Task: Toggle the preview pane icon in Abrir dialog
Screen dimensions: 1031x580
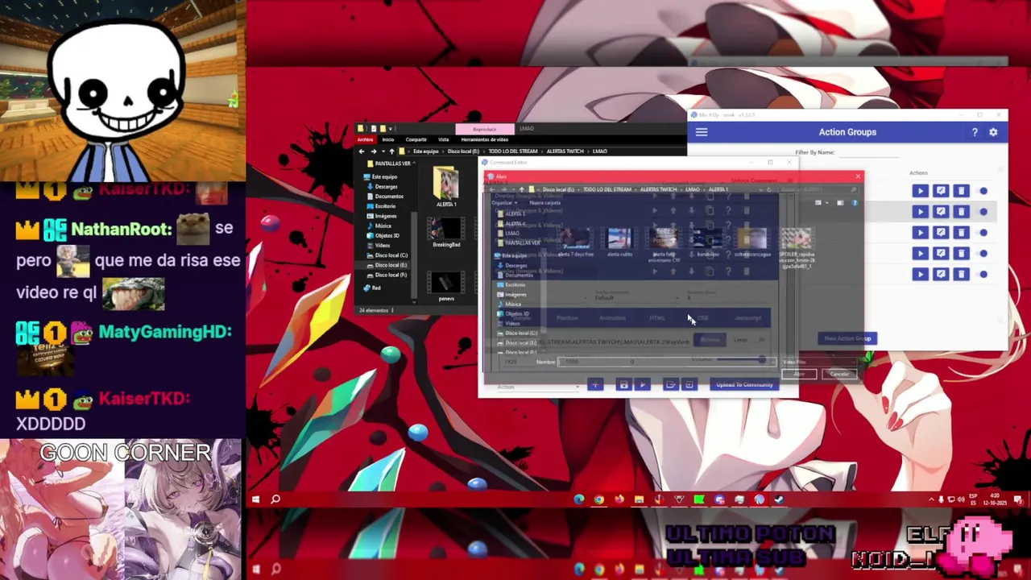Action: point(840,203)
